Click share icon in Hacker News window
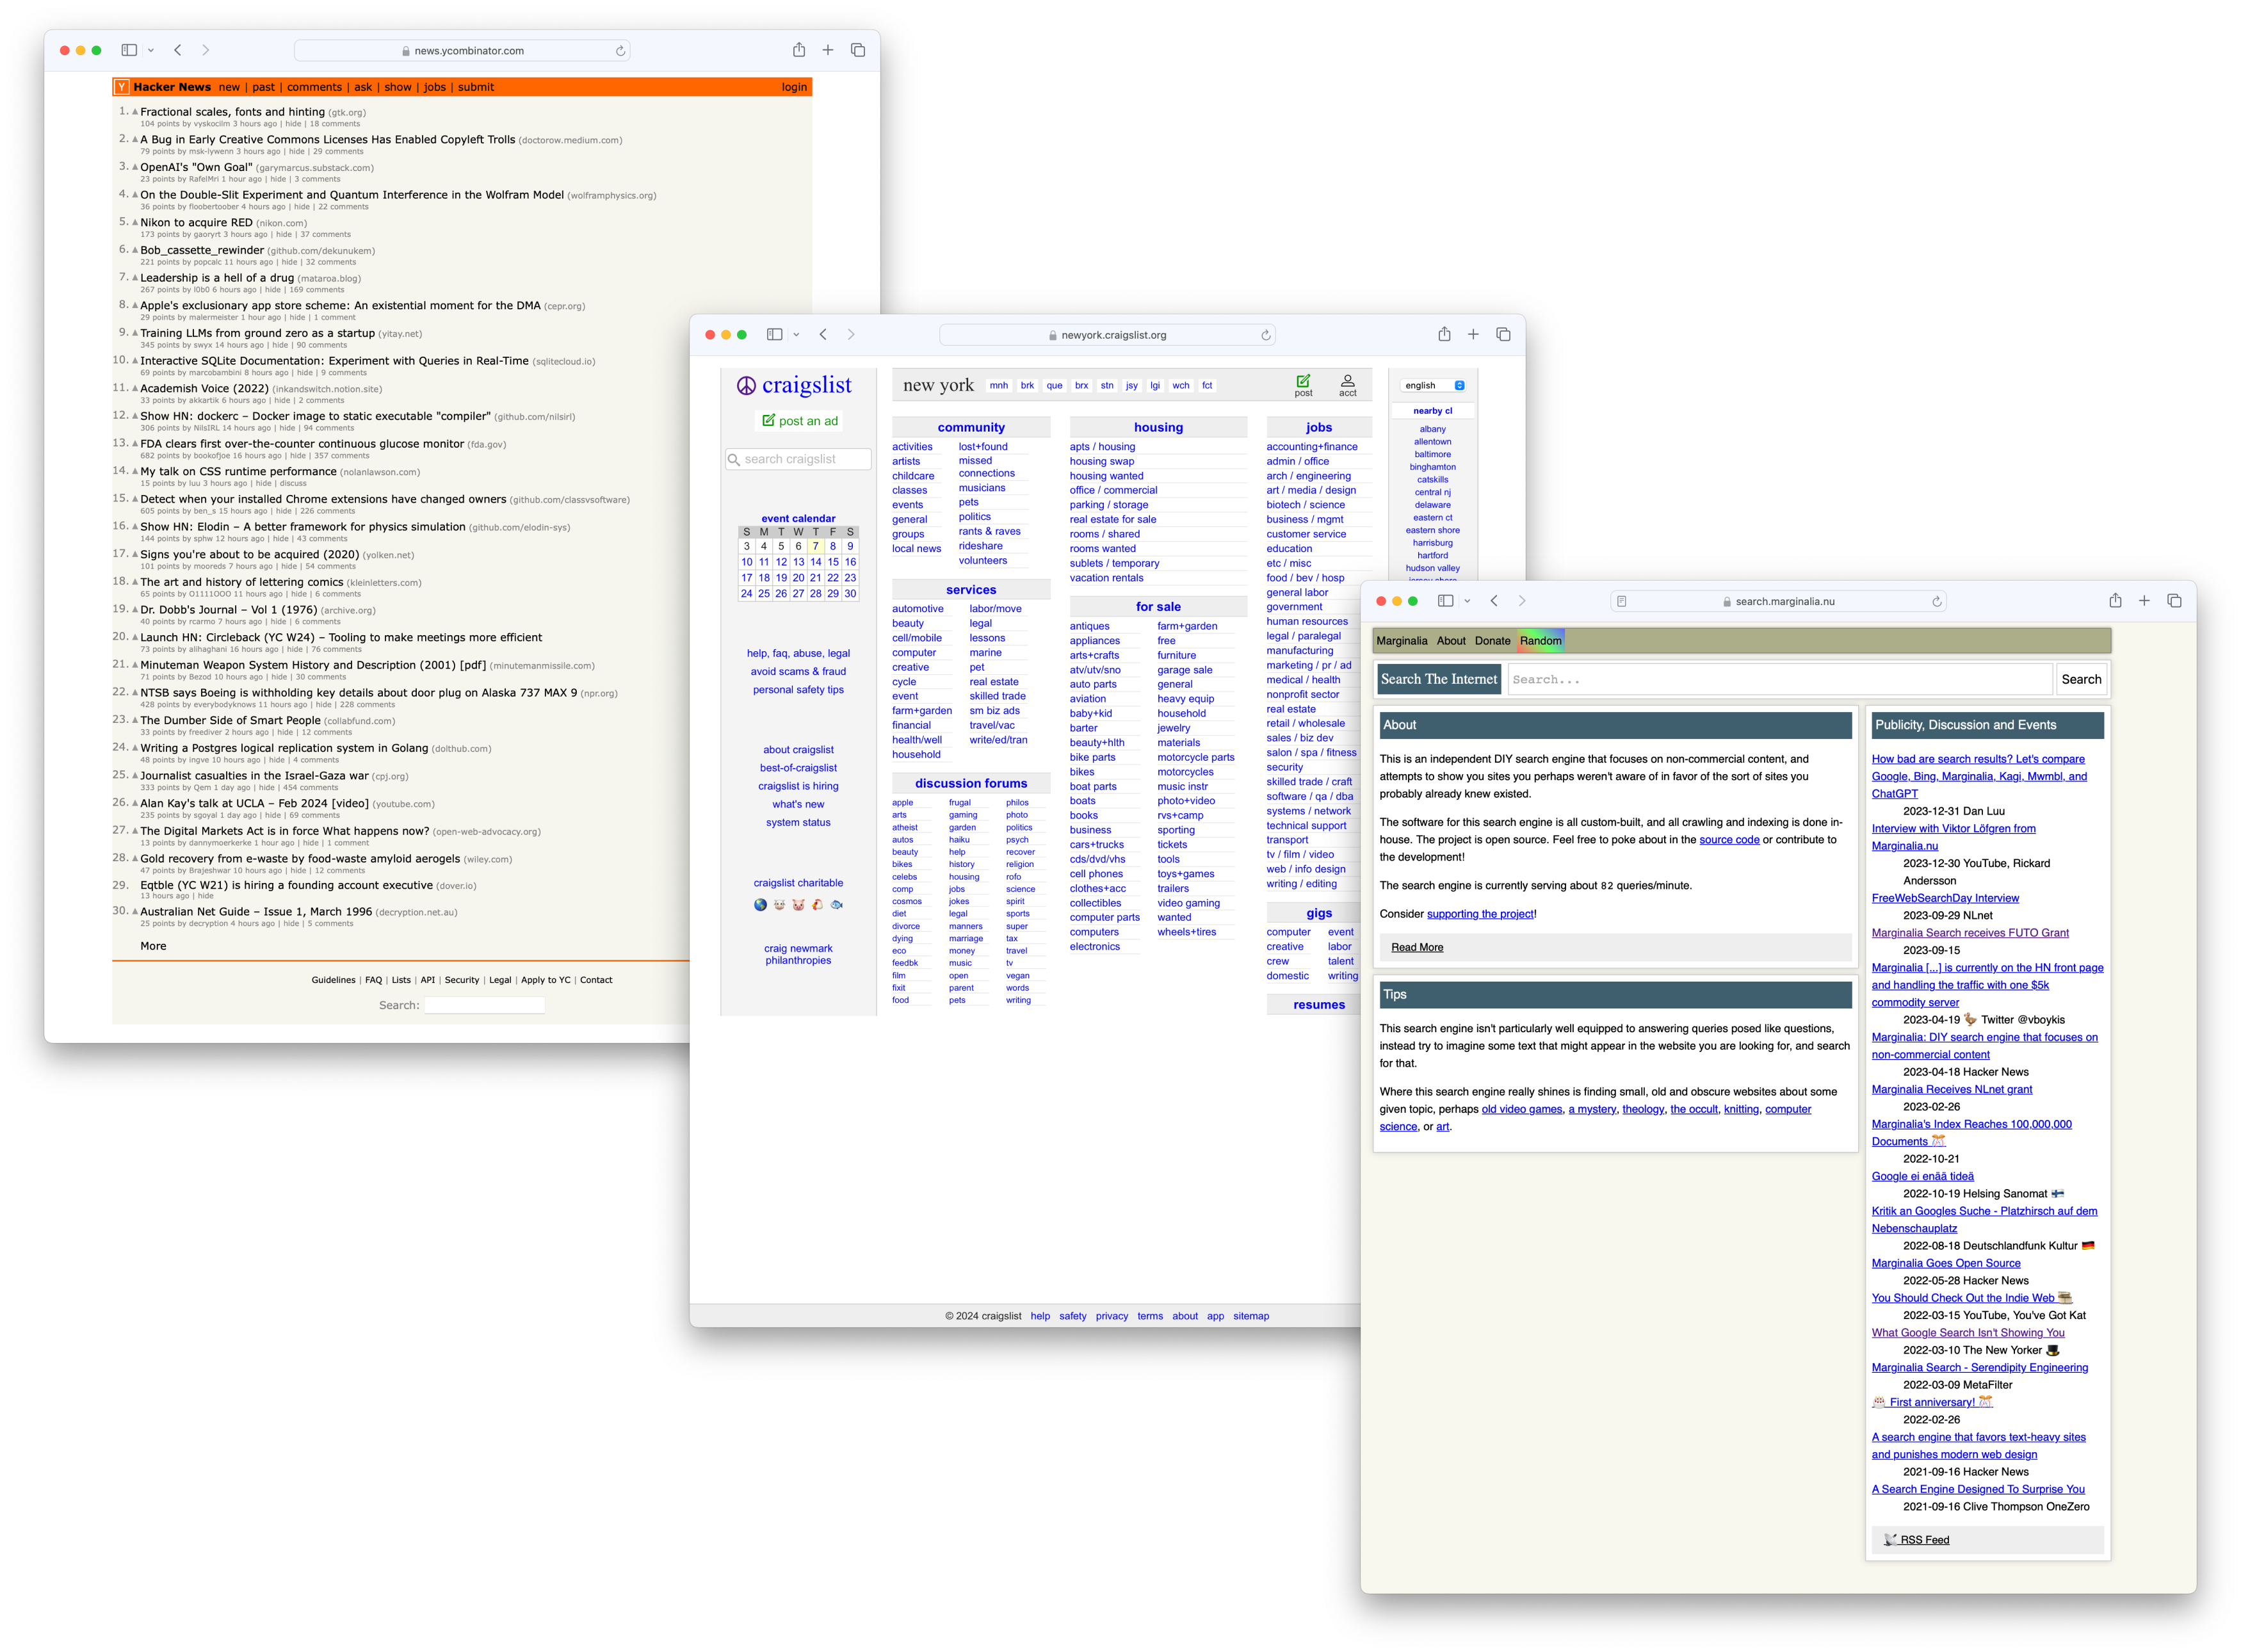The image size is (2241, 1652). pyautogui.click(x=798, y=50)
